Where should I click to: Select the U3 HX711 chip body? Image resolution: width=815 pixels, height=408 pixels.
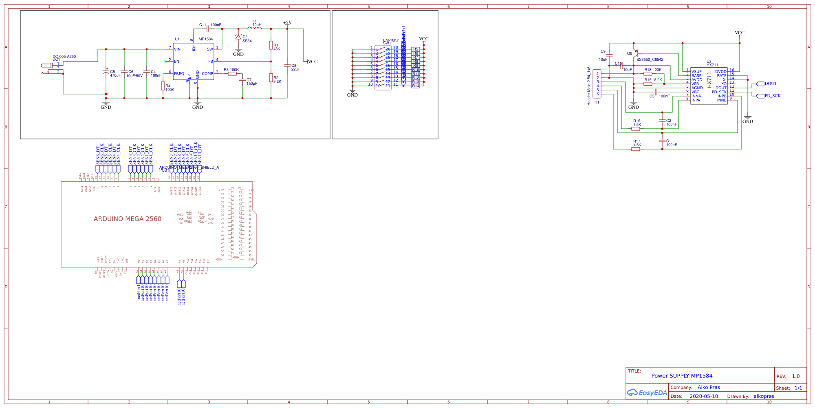[x=709, y=86]
